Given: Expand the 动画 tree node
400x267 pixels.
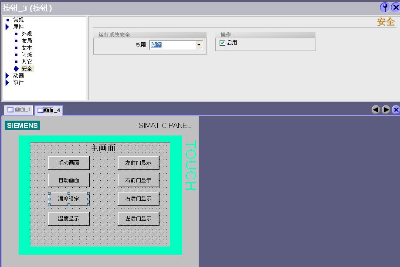Looking at the screenshot, I should click(x=7, y=76).
